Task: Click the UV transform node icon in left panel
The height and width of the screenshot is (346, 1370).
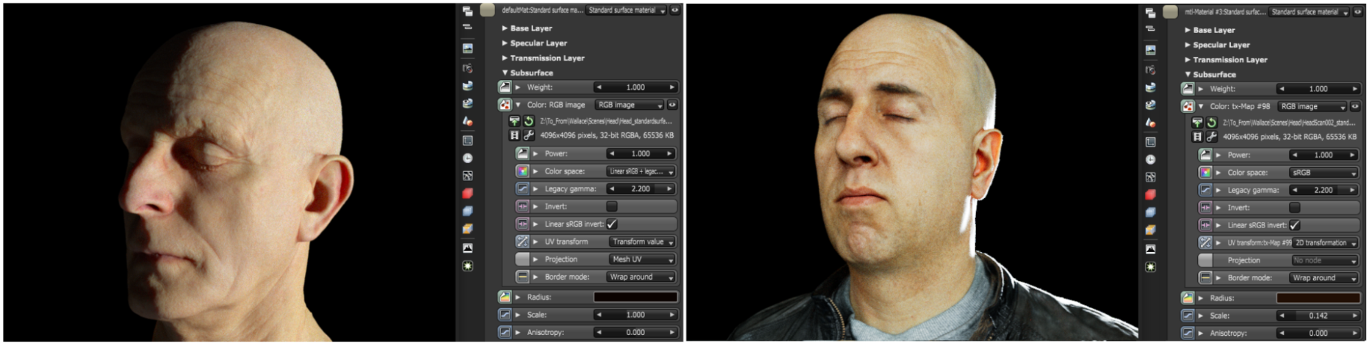Action: [522, 242]
